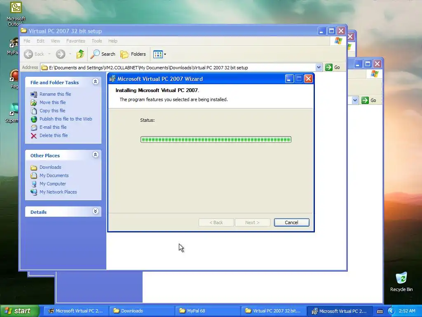
Task: Click the wizard title bar installer icon
Action: [113, 79]
